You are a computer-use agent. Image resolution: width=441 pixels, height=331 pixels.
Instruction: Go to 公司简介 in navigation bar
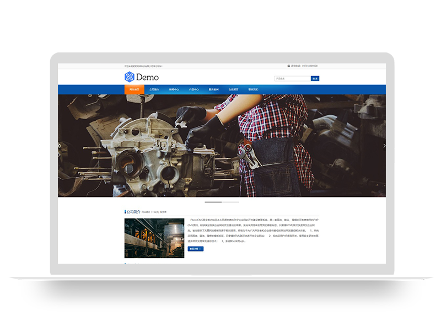(154, 89)
